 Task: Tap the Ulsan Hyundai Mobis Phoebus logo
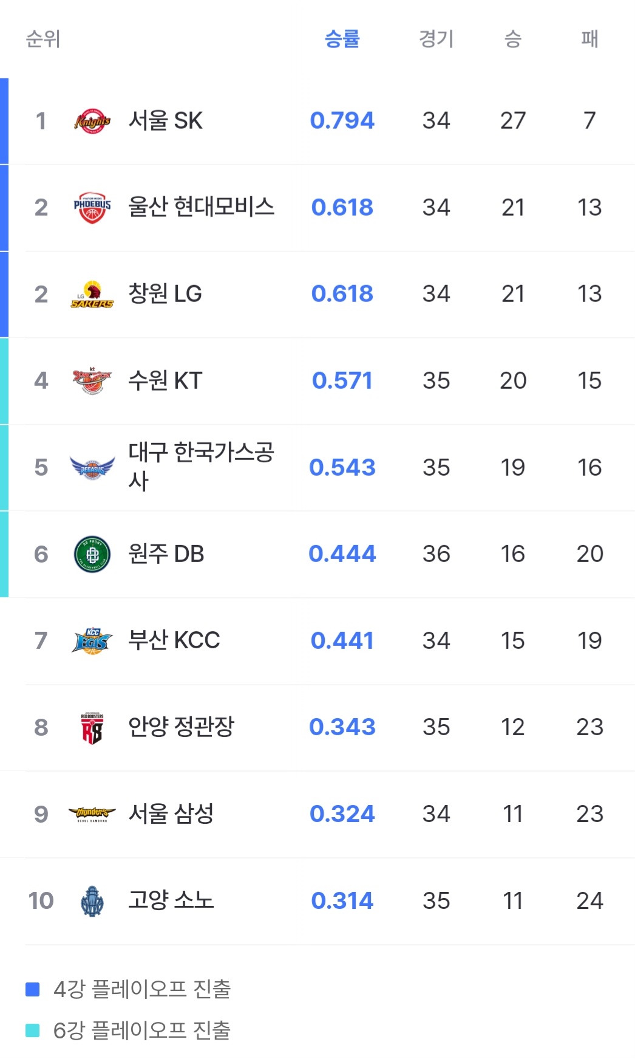coord(92,208)
